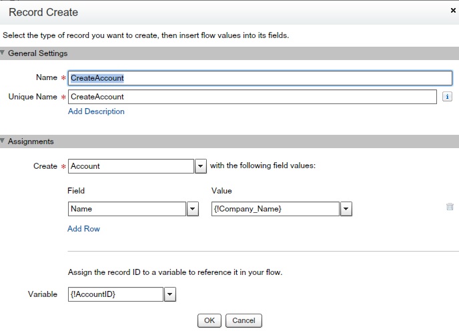Open the Value dropdown arrow
Screen dimensions: 459x331
pos(346,209)
